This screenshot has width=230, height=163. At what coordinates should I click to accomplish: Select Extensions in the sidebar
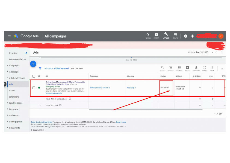point(14,97)
